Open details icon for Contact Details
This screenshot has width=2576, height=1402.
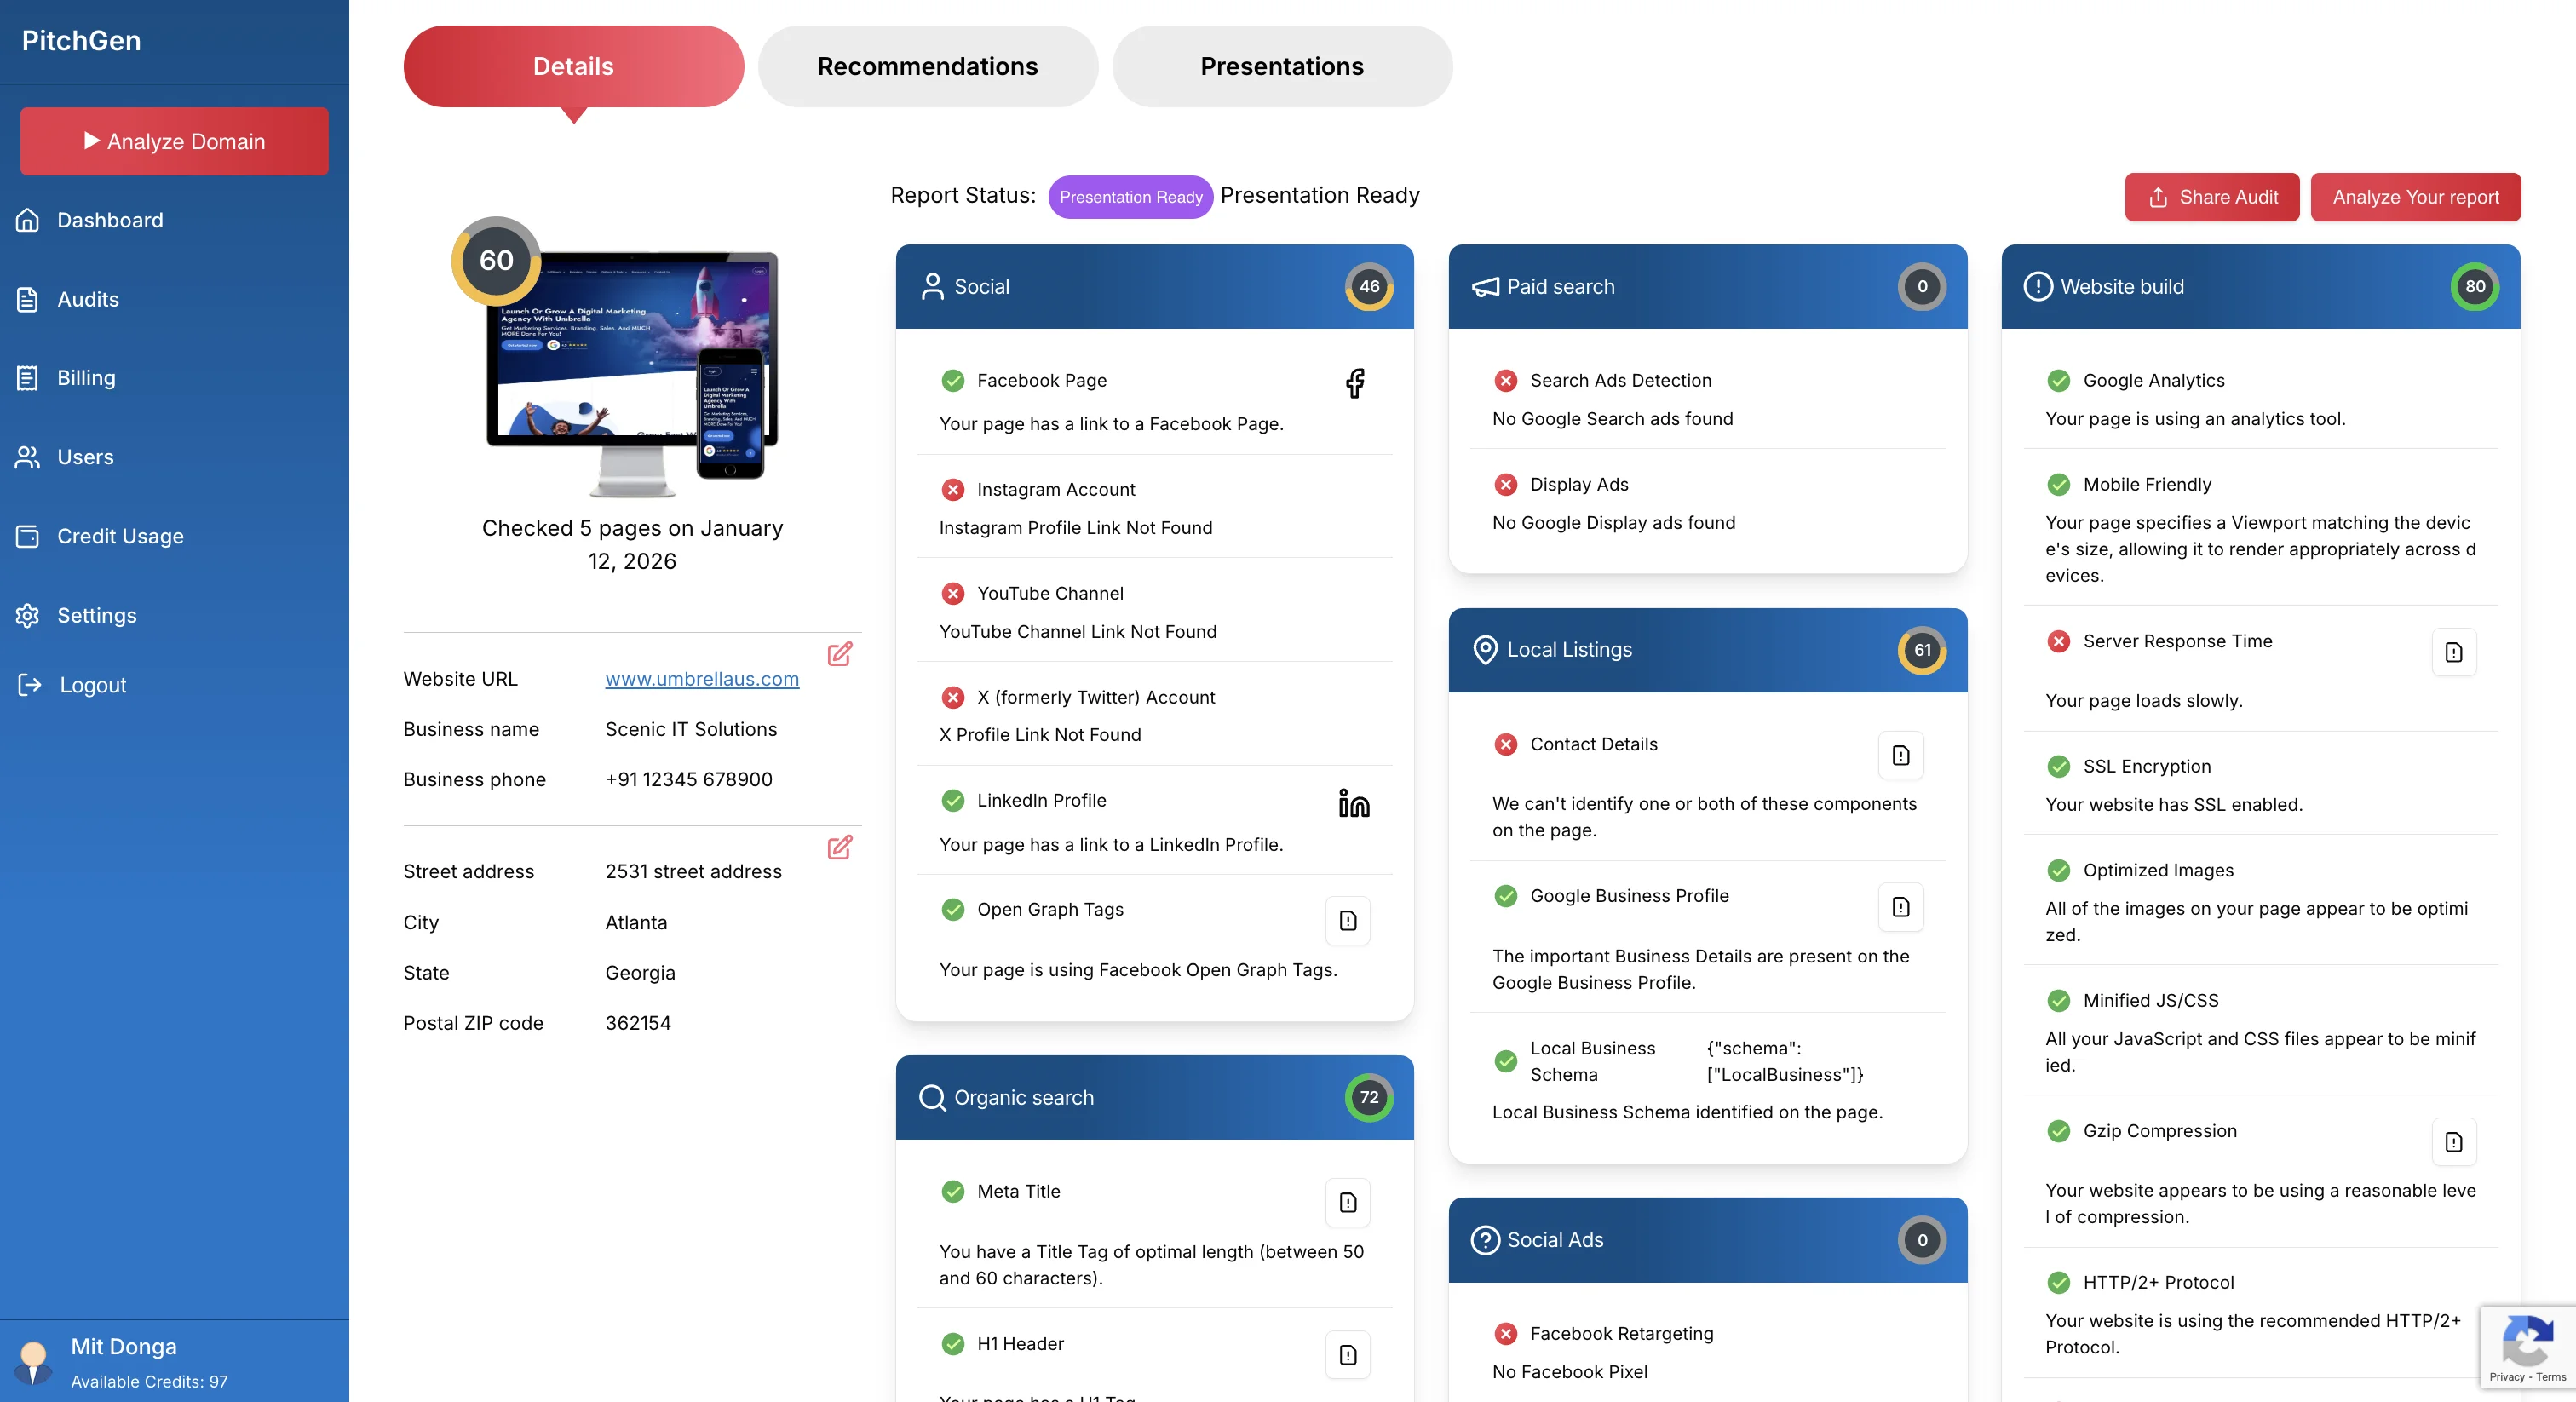(x=1900, y=755)
